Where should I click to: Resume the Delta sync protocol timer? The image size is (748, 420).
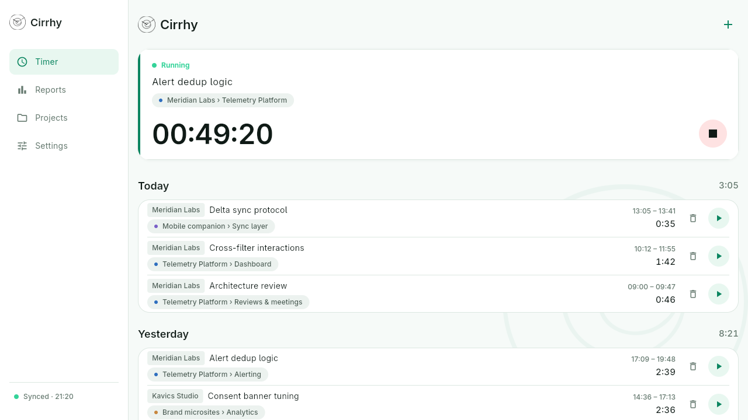719,218
